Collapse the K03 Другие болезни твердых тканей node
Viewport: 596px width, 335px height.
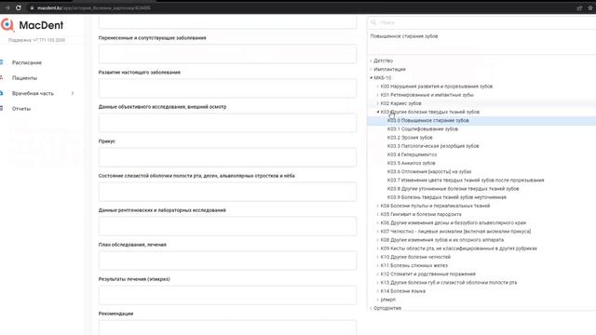(378, 112)
